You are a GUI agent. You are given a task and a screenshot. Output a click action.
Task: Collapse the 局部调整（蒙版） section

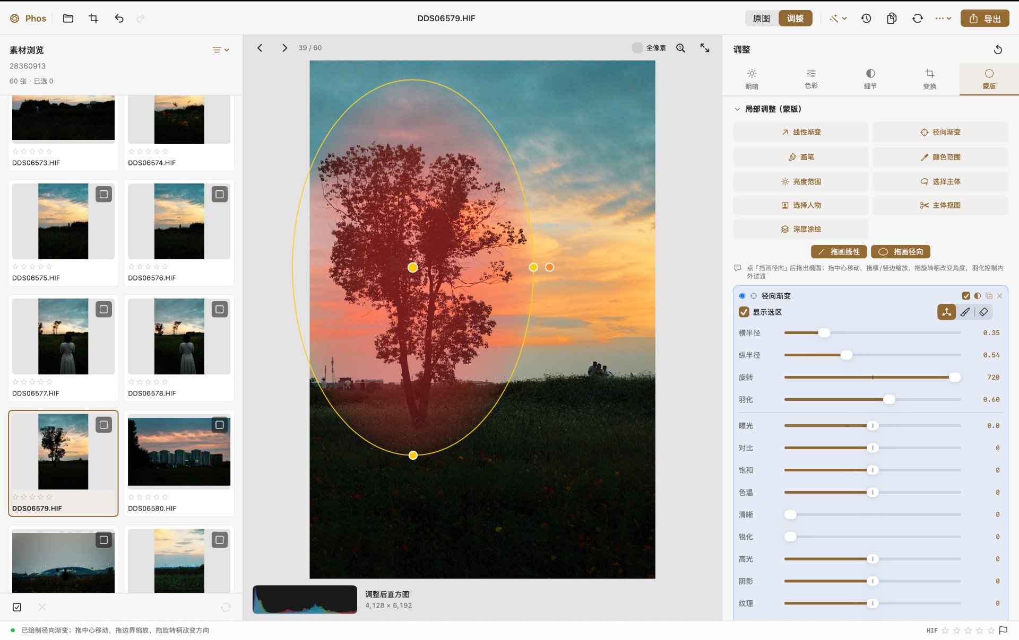[x=737, y=109]
